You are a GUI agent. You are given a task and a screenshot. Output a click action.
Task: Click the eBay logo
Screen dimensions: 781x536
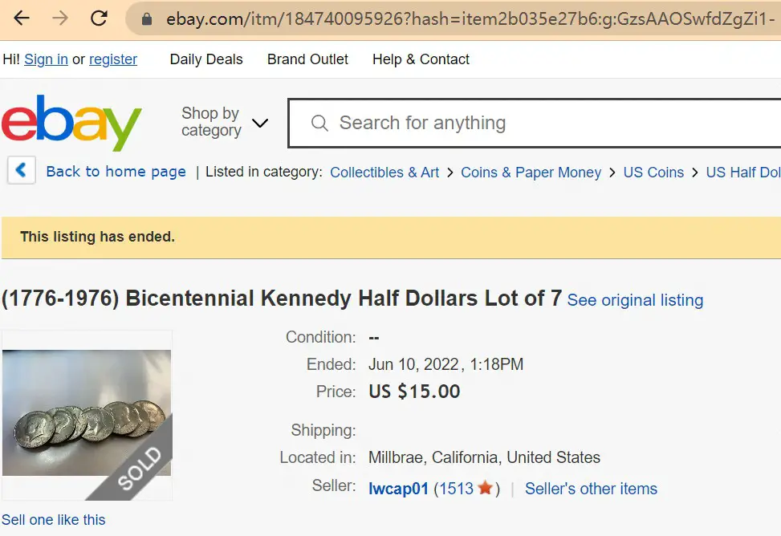pyautogui.click(x=71, y=123)
